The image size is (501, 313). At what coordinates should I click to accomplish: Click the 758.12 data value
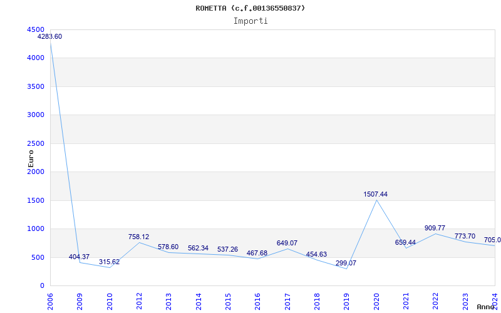point(138,237)
